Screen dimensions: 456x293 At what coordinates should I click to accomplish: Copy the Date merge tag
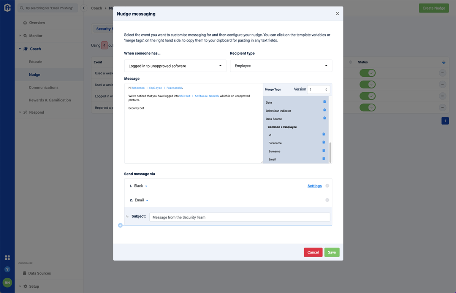click(x=323, y=102)
